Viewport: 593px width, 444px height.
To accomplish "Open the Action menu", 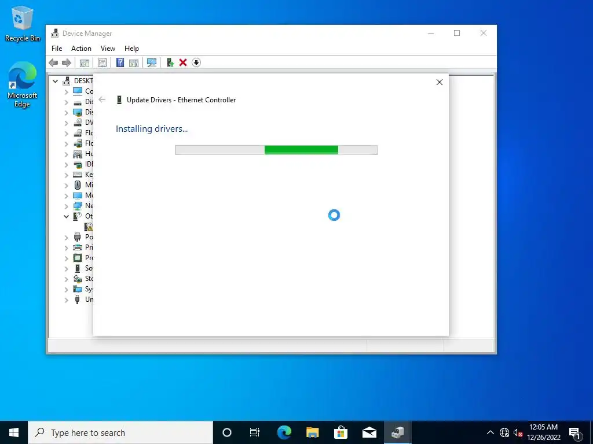I will click(x=81, y=49).
